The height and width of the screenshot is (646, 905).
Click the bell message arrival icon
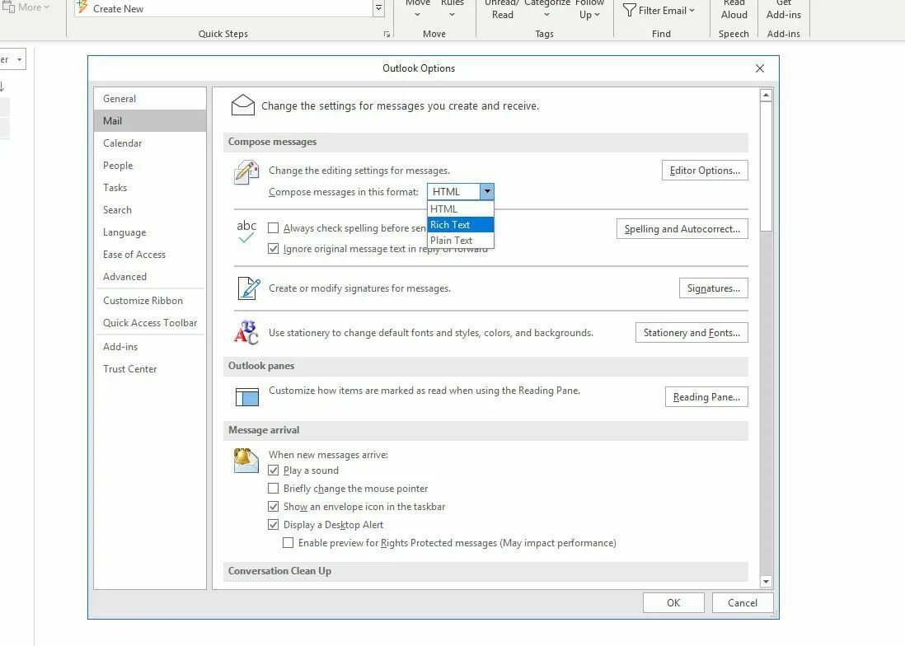click(x=246, y=461)
